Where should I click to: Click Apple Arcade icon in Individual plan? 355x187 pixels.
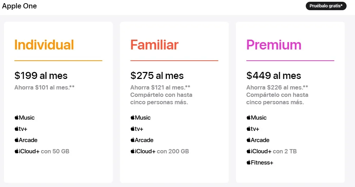click(26, 140)
